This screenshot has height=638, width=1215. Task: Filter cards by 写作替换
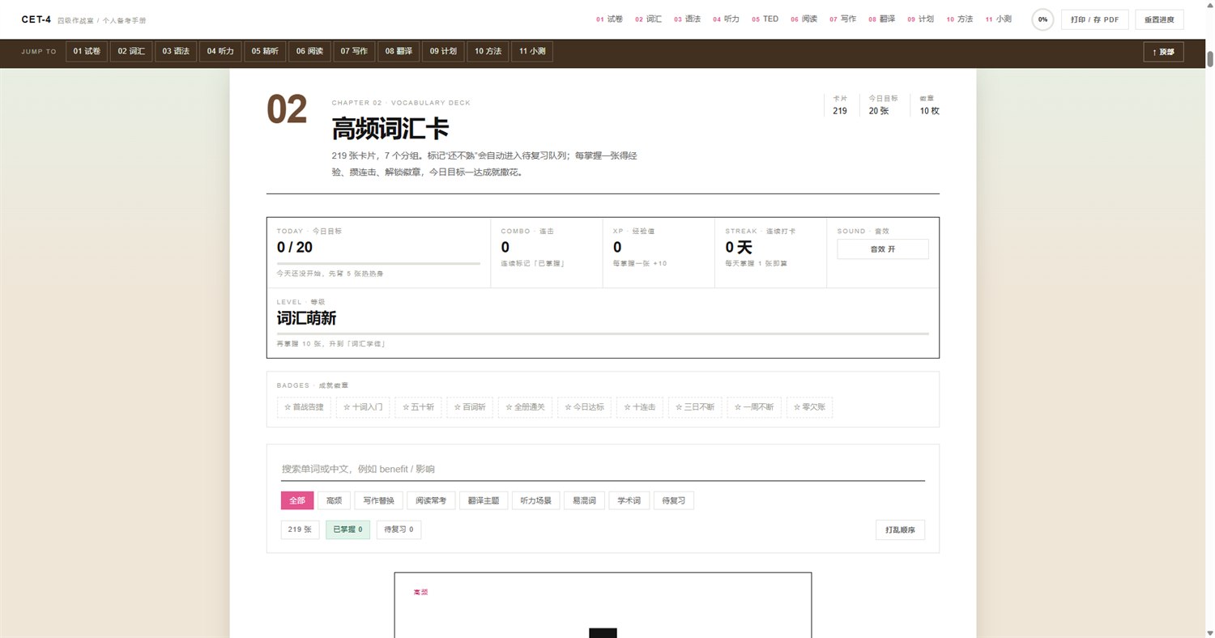pos(378,501)
